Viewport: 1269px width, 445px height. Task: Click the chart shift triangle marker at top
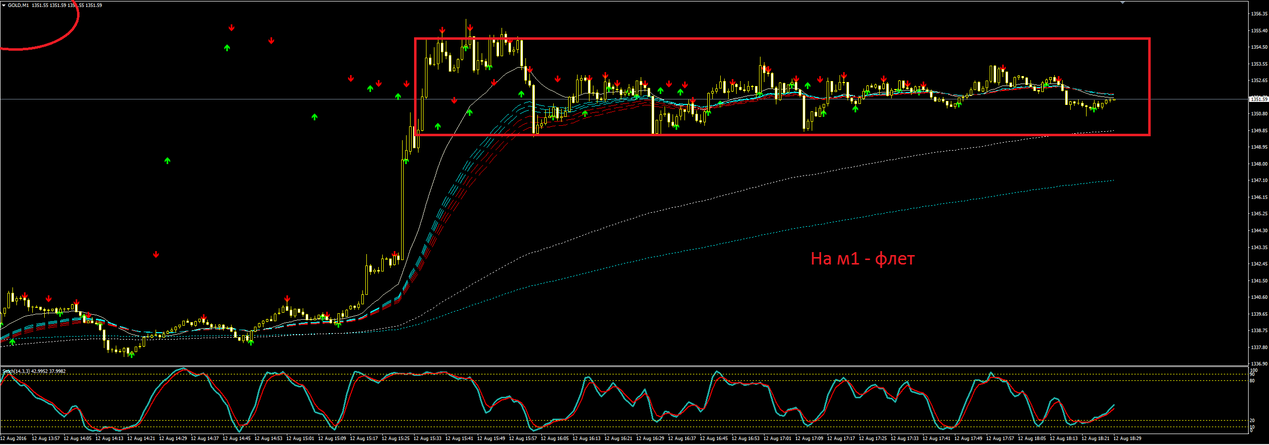[1122, 2]
